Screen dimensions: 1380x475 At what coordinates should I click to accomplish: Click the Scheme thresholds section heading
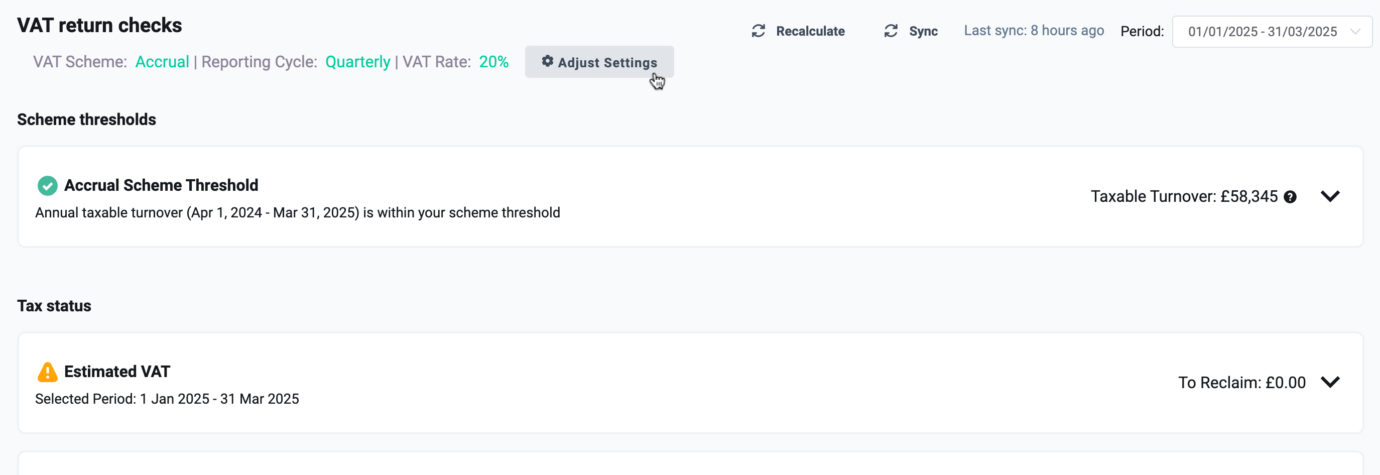pos(86,120)
